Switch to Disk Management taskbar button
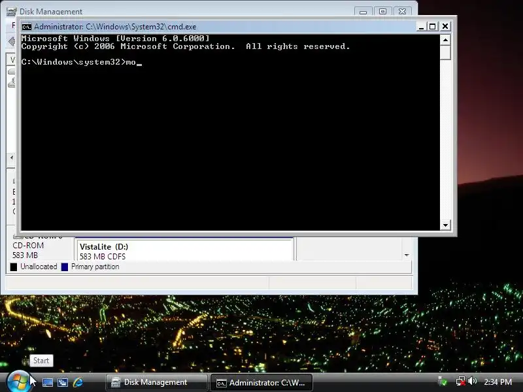The image size is (523, 392). click(x=157, y=382)
